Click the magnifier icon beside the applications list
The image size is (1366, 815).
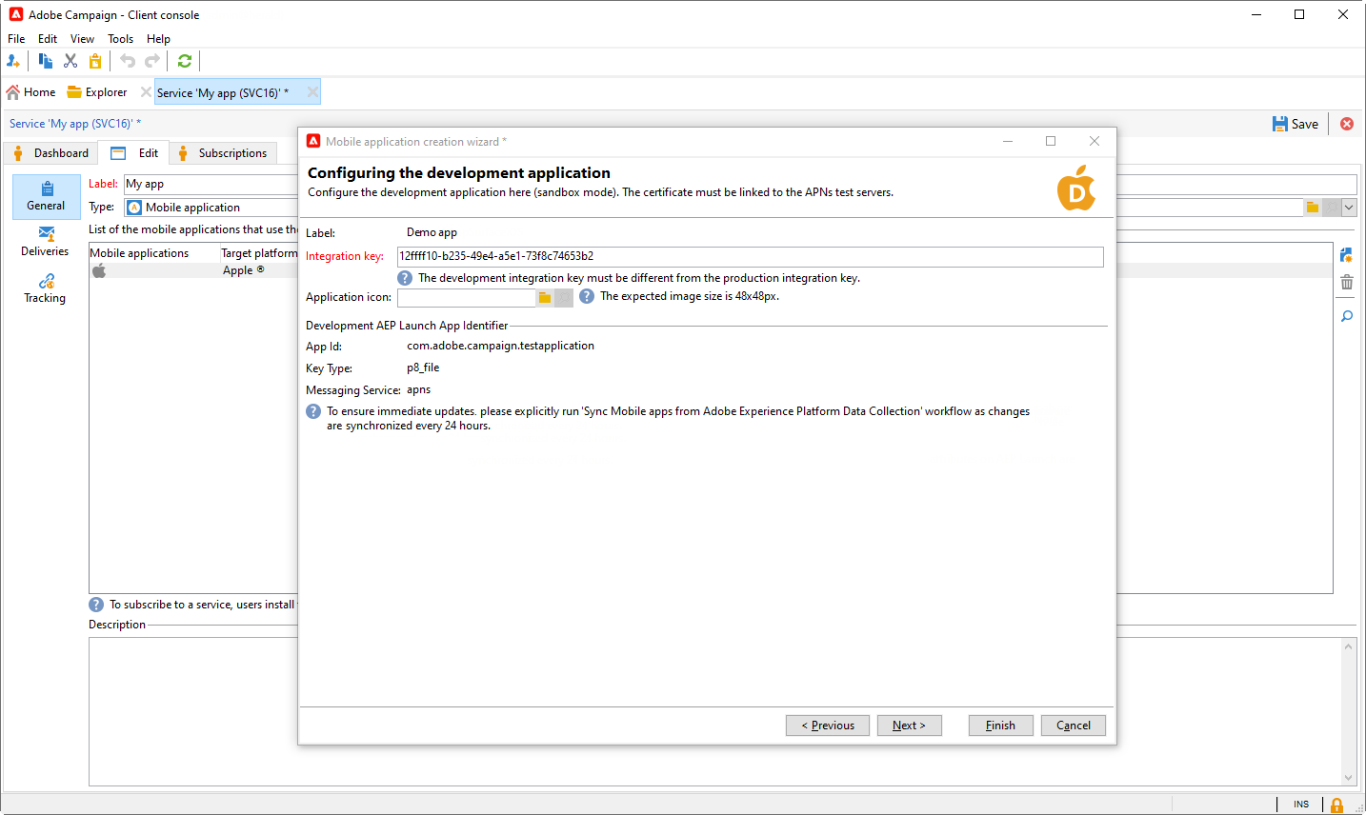(x=1347, y=316)
